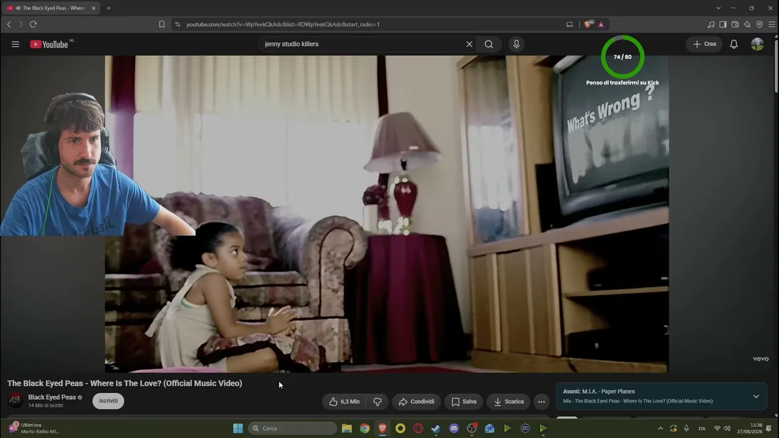Screen dimensions: 779x438
Task: Go back to the previous page
Action: coord(9,24)
